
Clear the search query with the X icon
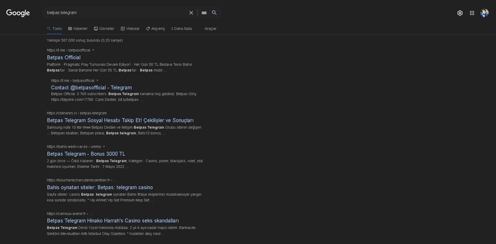(x=191, y=13)
